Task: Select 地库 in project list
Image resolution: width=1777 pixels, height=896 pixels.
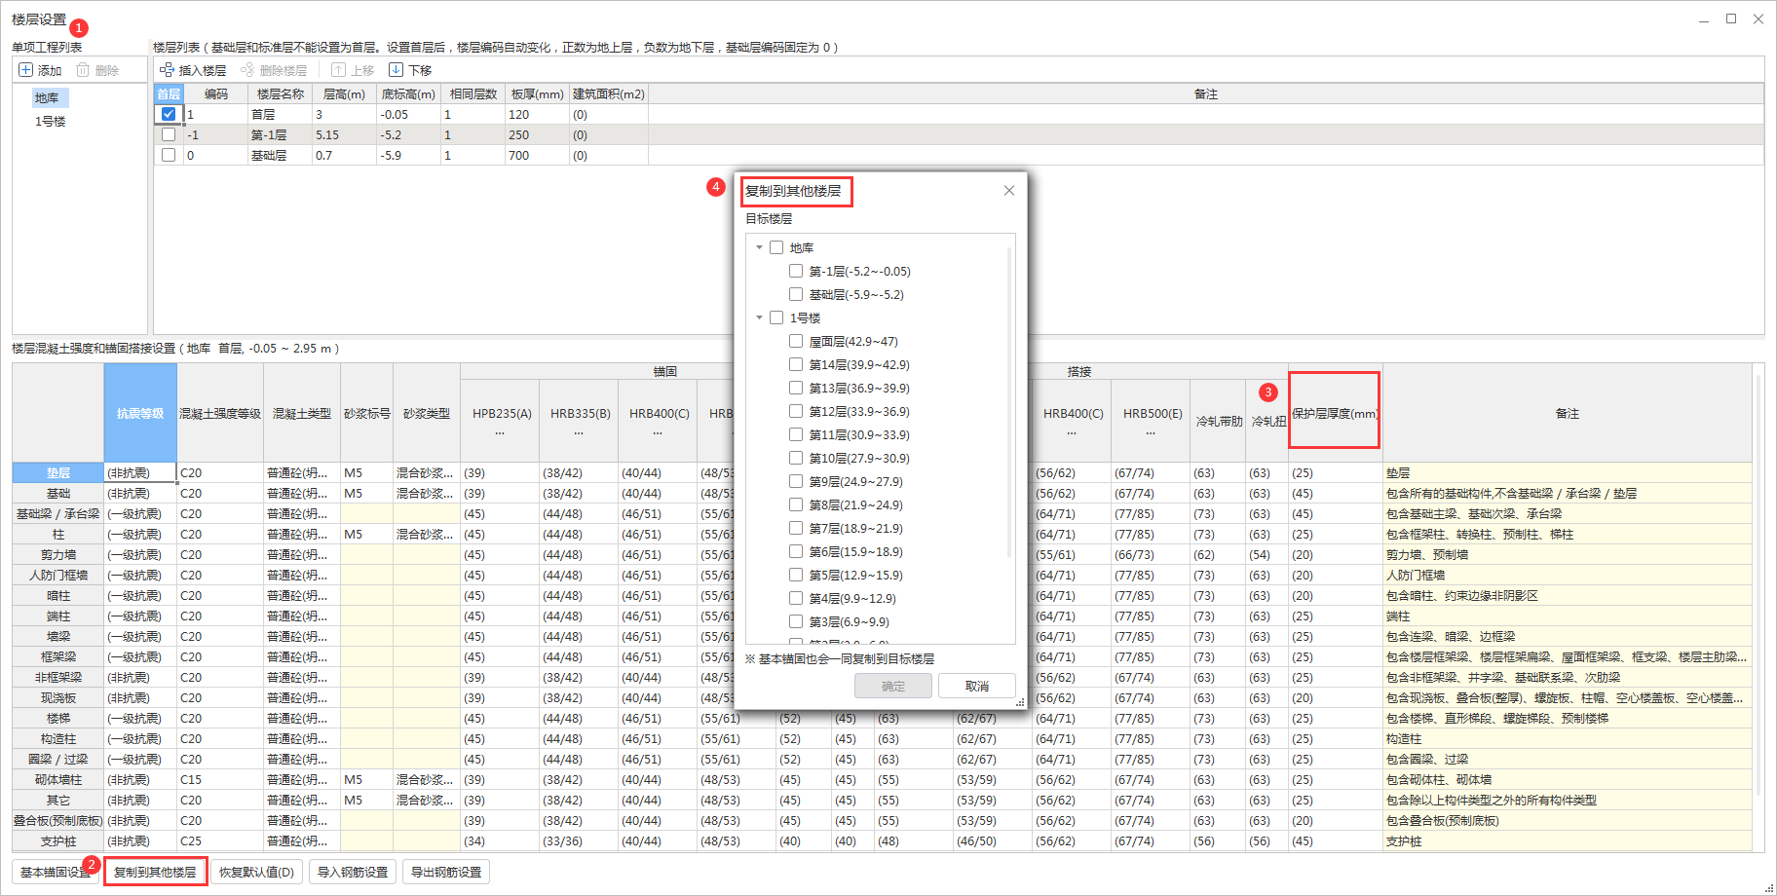Action: click(x=48, y=97)
